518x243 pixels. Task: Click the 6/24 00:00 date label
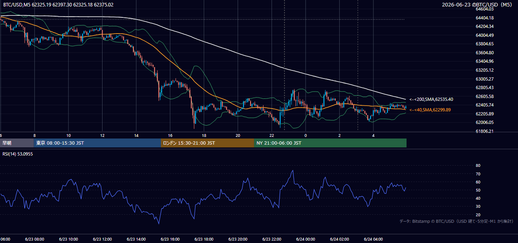coord(306,239)
